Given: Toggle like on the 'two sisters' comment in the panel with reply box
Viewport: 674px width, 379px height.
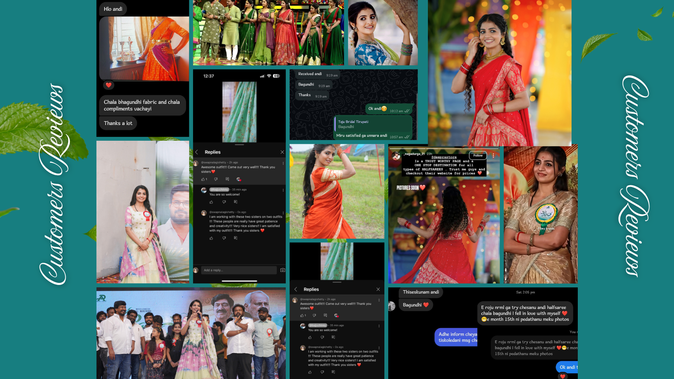Looking at the screenshot, I should point(211,238).
